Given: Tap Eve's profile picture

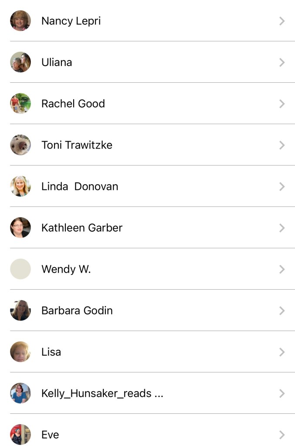Looking at the screenshot, I should point(20,435).
